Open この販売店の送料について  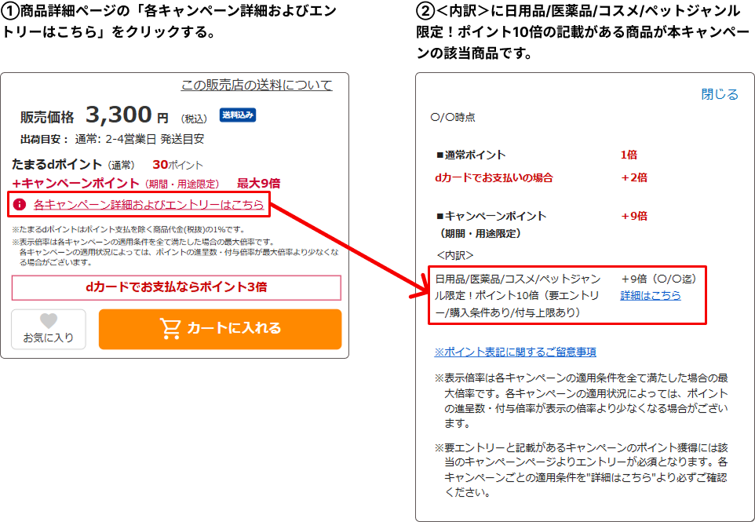click(255, 84)
